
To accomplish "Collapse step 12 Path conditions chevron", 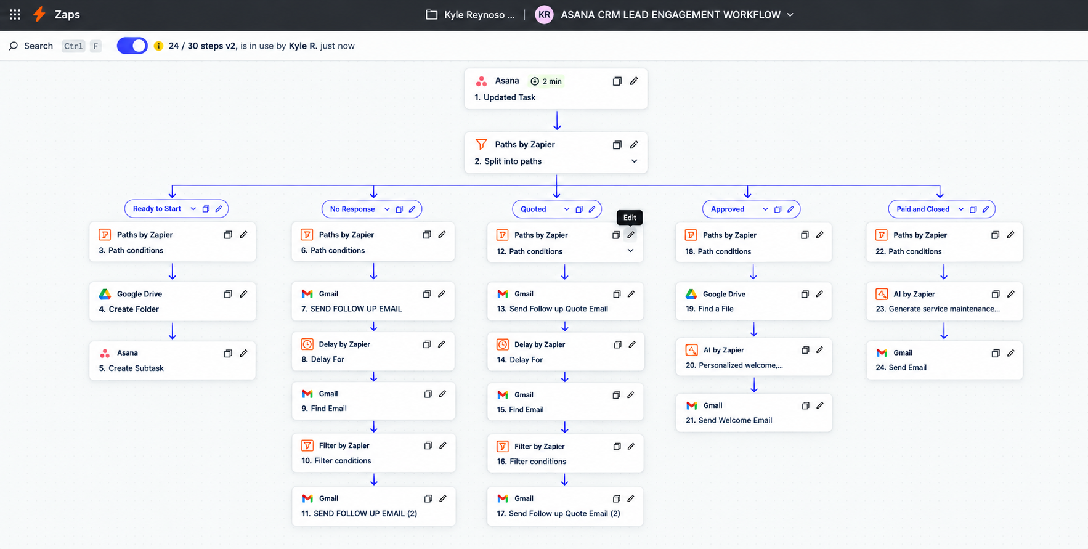I will [630, 251].
